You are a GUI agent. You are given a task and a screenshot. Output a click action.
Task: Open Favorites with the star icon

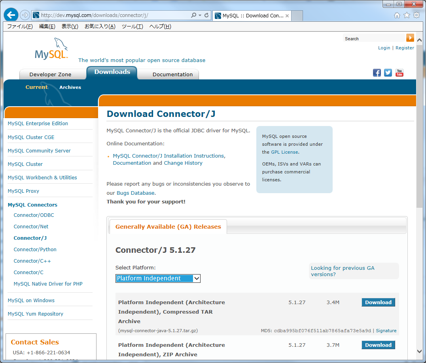pyautogui.click(x=407, y=15)
